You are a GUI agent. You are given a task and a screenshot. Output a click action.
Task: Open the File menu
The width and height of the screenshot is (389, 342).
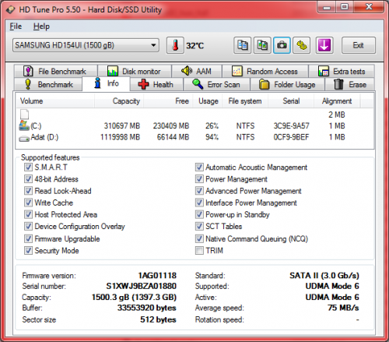point(16,26)
